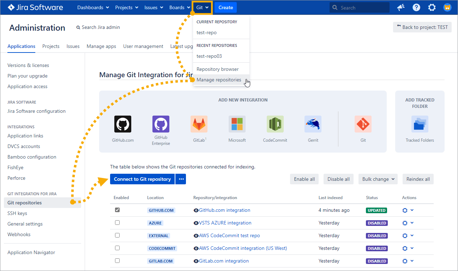This screenshot has width=458, height=271.
Task: Click the top Search field
Action: tap(360, 7)
